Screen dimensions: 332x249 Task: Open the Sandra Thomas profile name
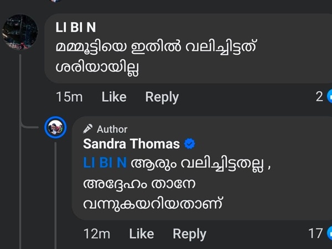[x=131, y=144]
